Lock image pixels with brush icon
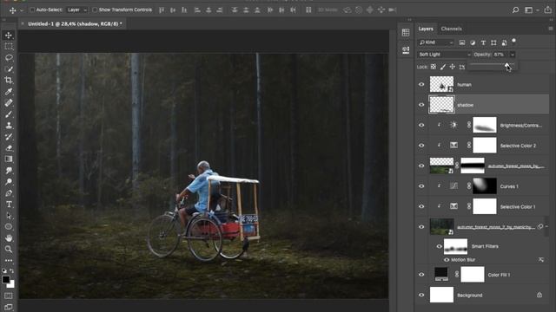Screen dimensions: 556x312 (x=443, y=67)
